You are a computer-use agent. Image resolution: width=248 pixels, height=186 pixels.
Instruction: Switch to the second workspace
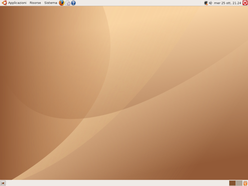(239, 183)
